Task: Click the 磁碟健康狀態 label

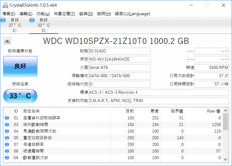Action: click(x=20, y=51)
